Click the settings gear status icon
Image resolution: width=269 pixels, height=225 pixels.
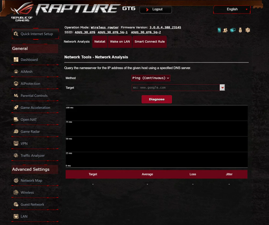point(247,30)
